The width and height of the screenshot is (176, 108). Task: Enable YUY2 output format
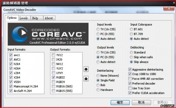pos(53,68)
